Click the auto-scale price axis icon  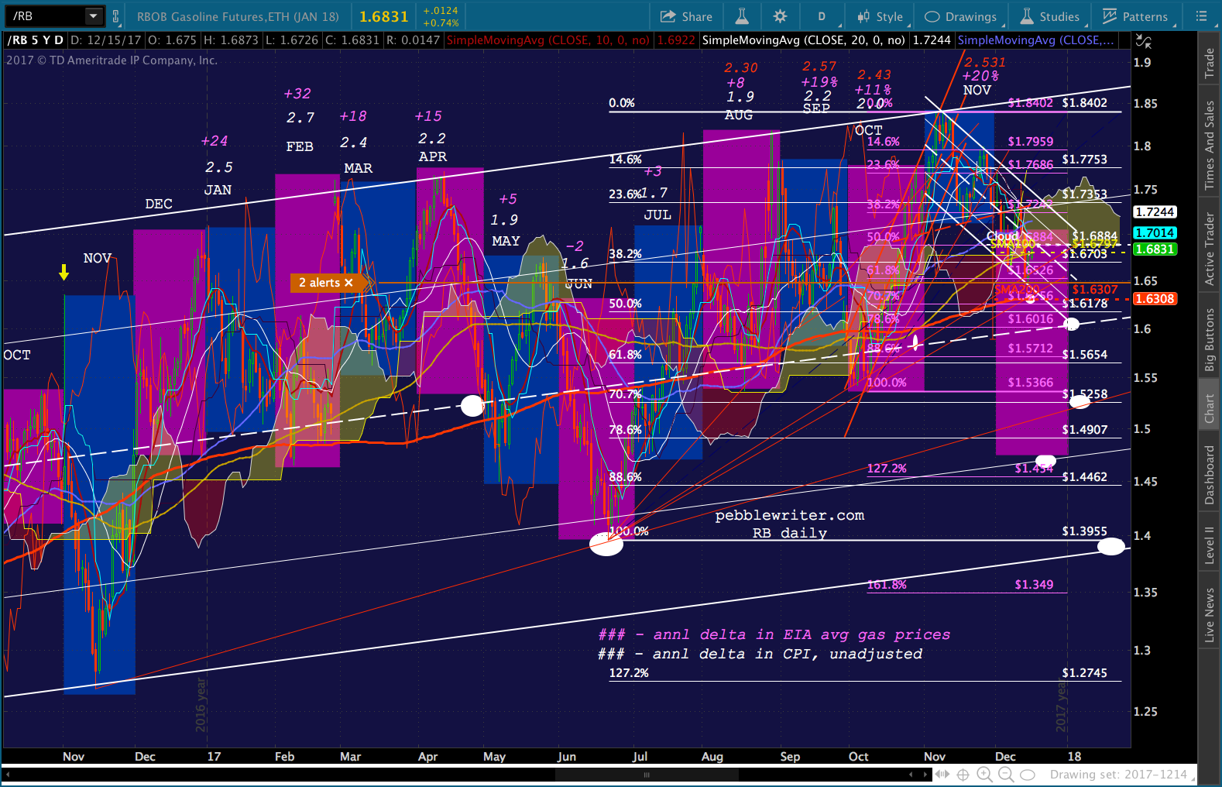[1143, 42]
